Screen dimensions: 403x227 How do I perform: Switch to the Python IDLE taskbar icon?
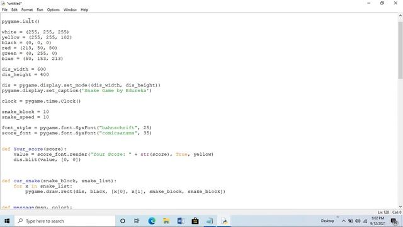[x=224, y=221]
